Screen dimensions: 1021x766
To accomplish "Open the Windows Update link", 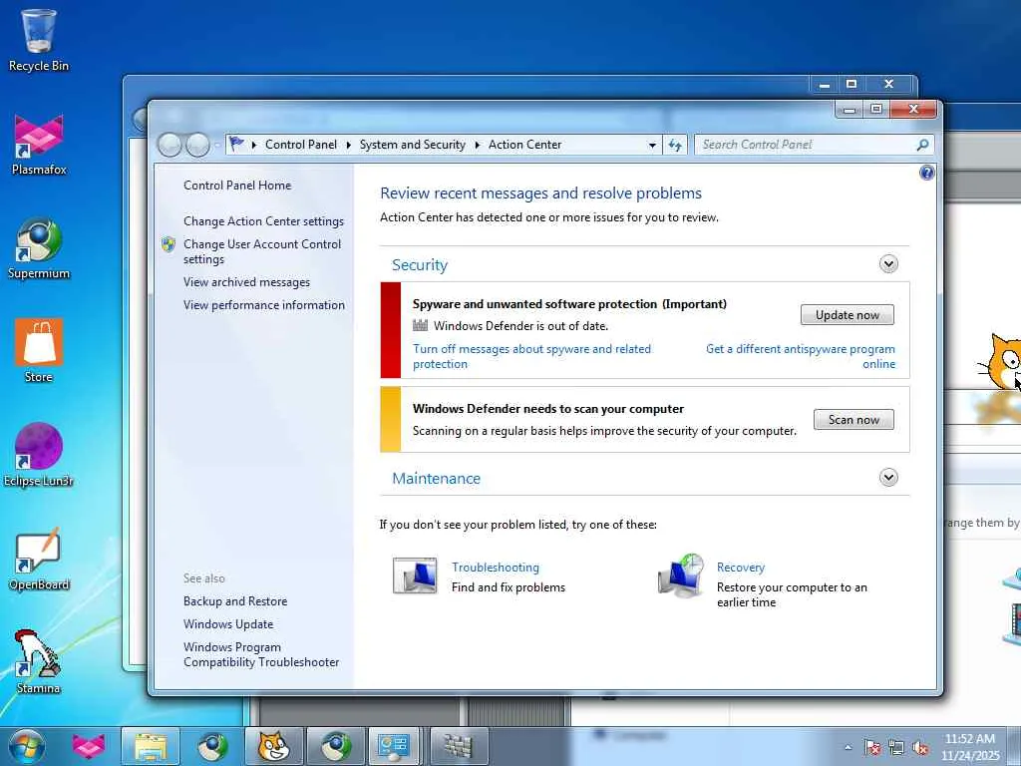I will pyautogui.click(x=228, y=624).
